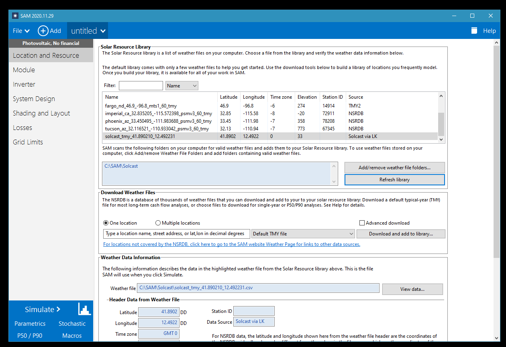Open Macros
Image resolution: width=506 pixels, height=347 pixels.
coord(72,336)
